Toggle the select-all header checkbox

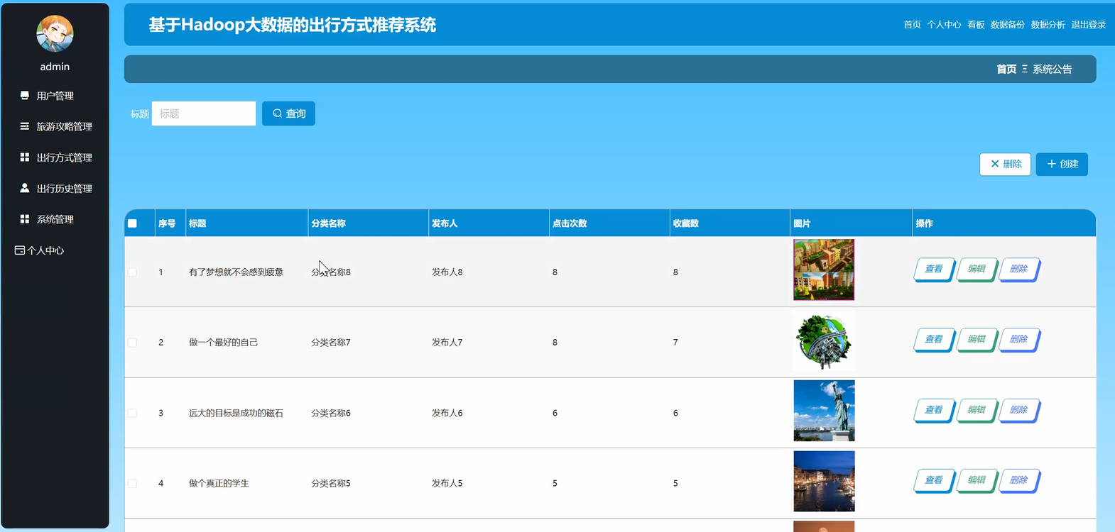132,223
